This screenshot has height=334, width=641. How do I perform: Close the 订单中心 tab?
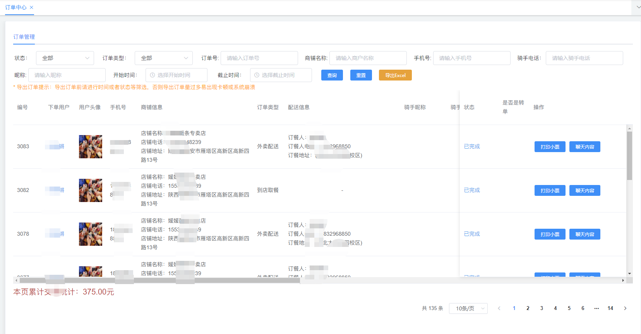[x=31, y=7]
